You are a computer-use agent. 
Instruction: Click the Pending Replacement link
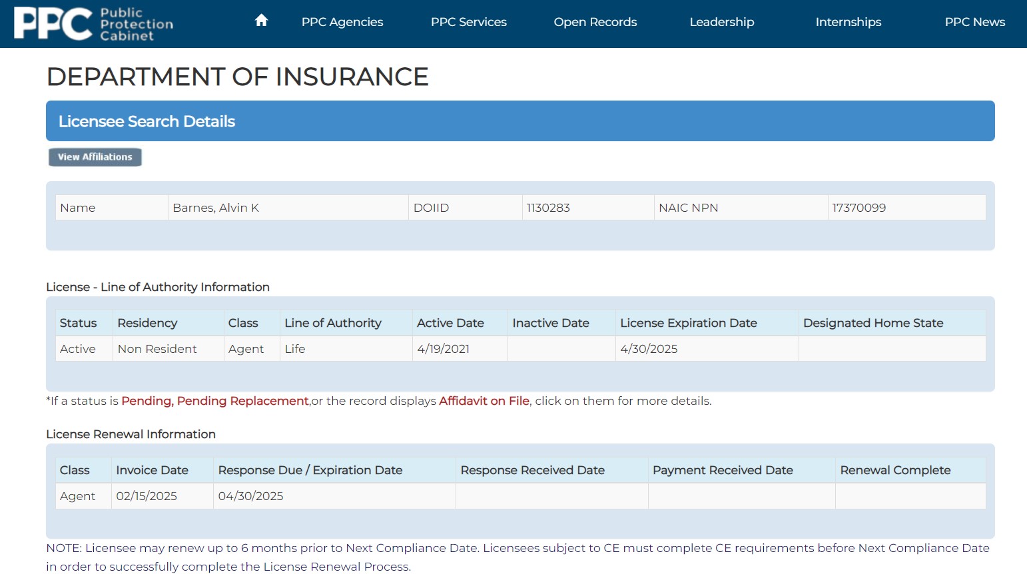pyautogui.click(x=242, y=401)
